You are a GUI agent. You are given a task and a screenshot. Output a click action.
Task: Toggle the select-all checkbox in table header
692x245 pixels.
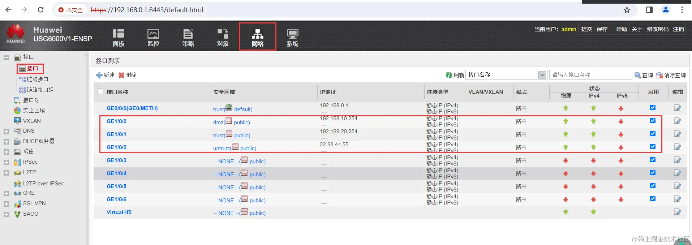101,91
